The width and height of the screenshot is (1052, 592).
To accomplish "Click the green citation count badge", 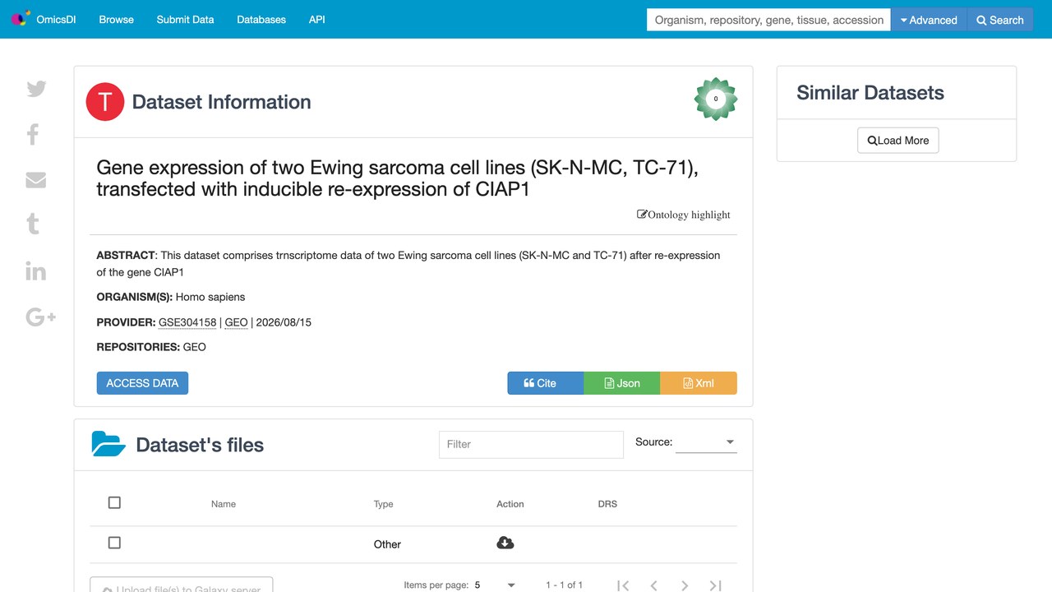I will [x=716, y=99].
